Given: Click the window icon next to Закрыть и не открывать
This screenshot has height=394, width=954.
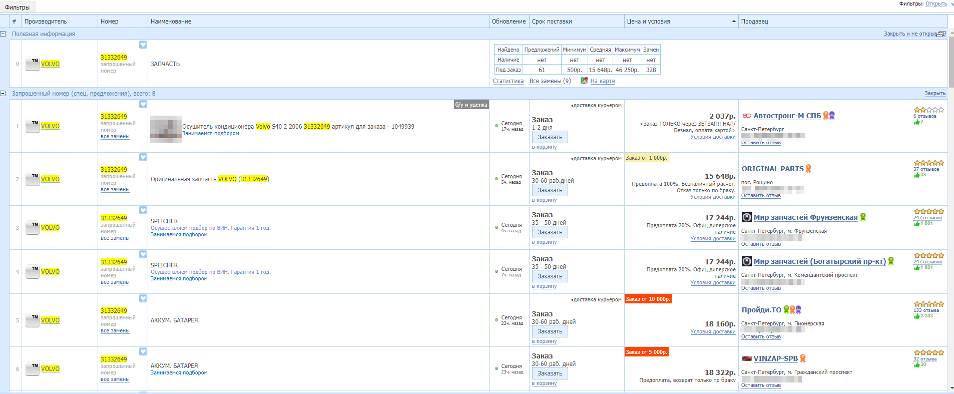Looking at the screenshot, I should tap(941, 34).
